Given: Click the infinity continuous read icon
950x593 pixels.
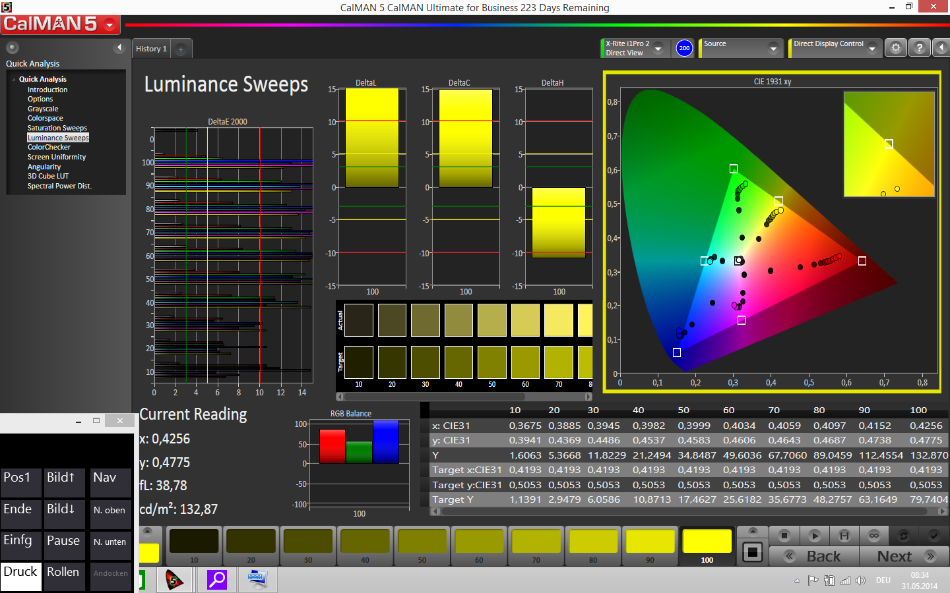Looking at the screenshot, I should point(874,536).
